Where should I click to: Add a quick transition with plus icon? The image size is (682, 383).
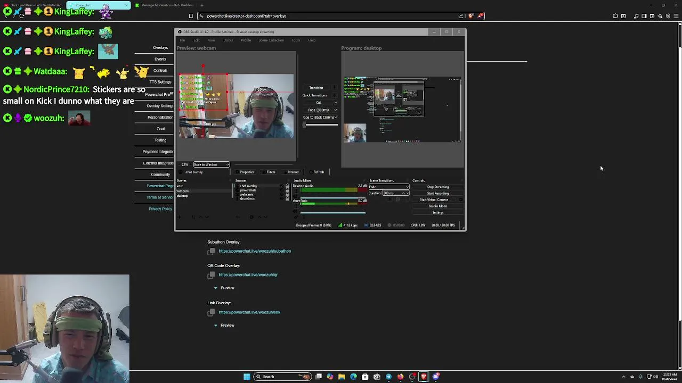[x=335, y=95]
